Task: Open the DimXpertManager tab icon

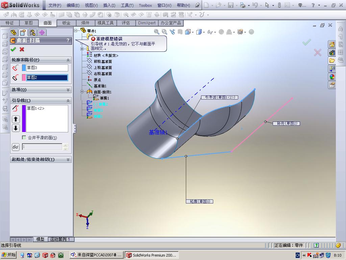Action: (x=42, y=33)
